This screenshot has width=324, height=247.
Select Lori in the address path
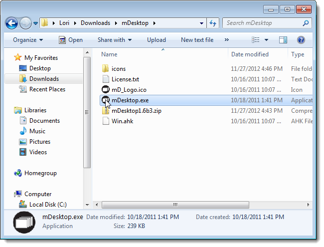tap(64, 23)
